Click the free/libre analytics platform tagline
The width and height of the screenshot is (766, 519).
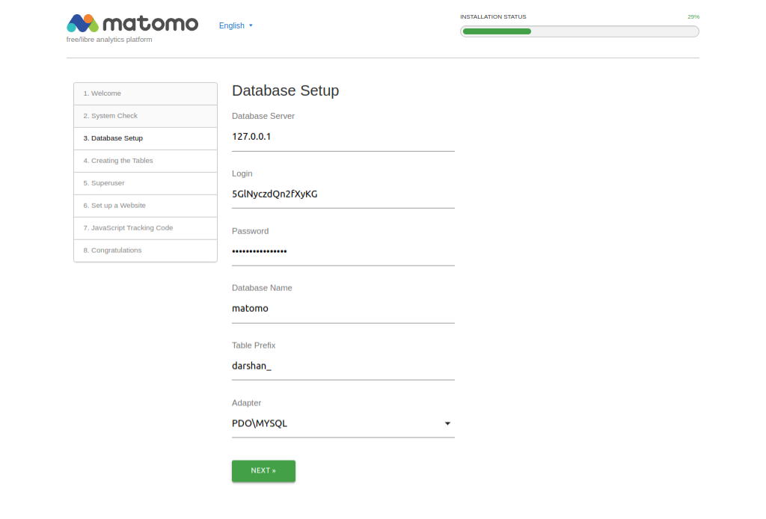(109, 40)
